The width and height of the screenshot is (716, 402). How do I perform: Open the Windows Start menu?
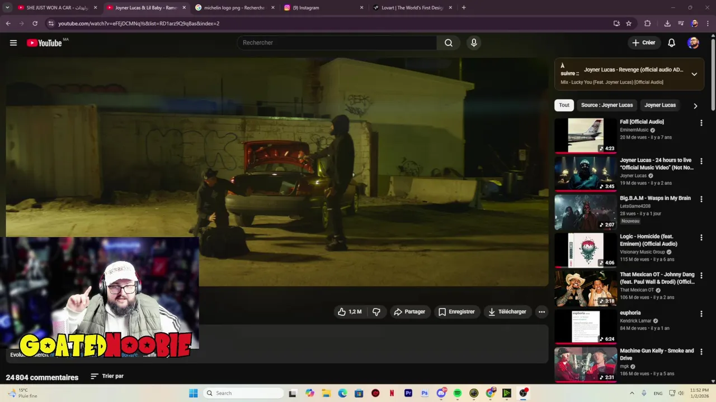(193, 393)
